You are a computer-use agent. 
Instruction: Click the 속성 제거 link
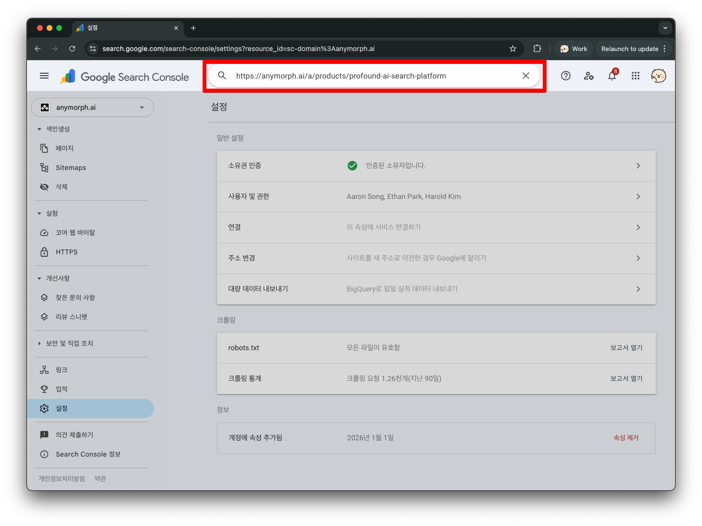pos(625,437)
